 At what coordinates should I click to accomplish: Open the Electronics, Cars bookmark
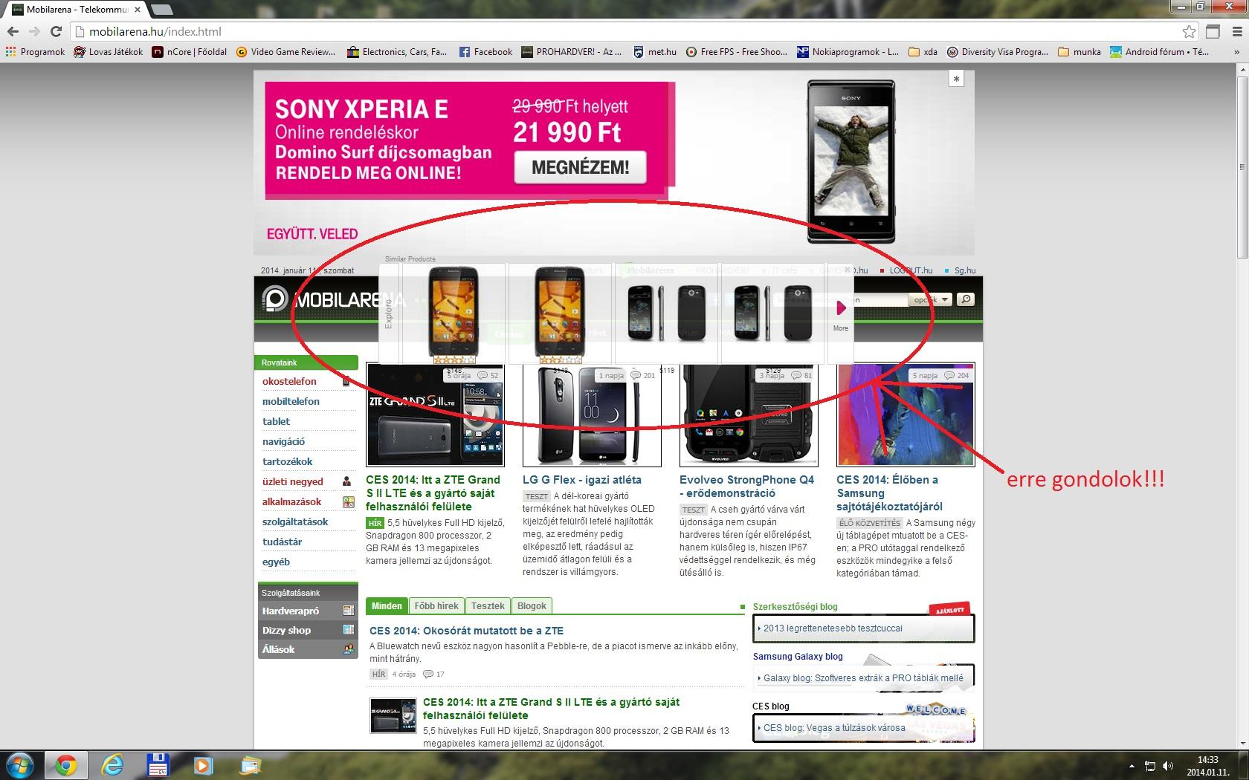[x=398, y=52]
